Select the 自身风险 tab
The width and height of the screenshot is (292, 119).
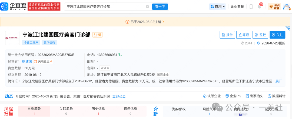pos(34,111)
